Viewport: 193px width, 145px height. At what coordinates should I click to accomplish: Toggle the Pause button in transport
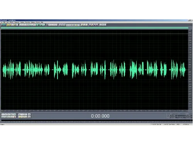click(8, 114)
